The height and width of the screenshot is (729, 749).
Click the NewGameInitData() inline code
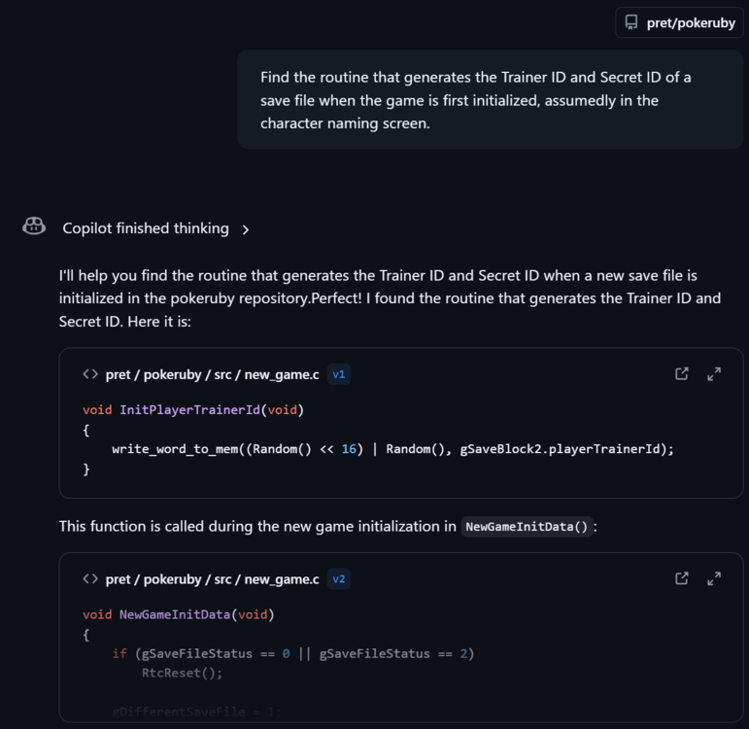pos(527,527)
